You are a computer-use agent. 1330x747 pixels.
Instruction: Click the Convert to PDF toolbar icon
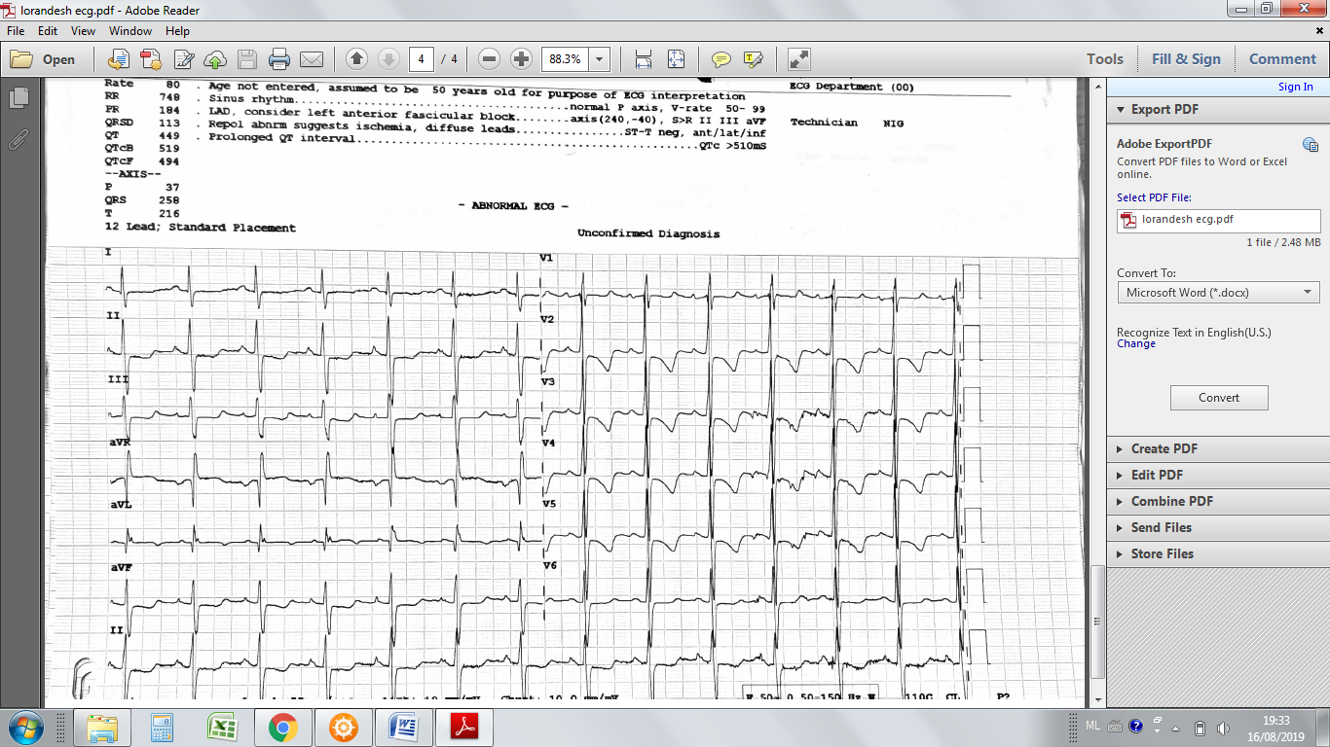pyautogui.click(x=118, y=59)
